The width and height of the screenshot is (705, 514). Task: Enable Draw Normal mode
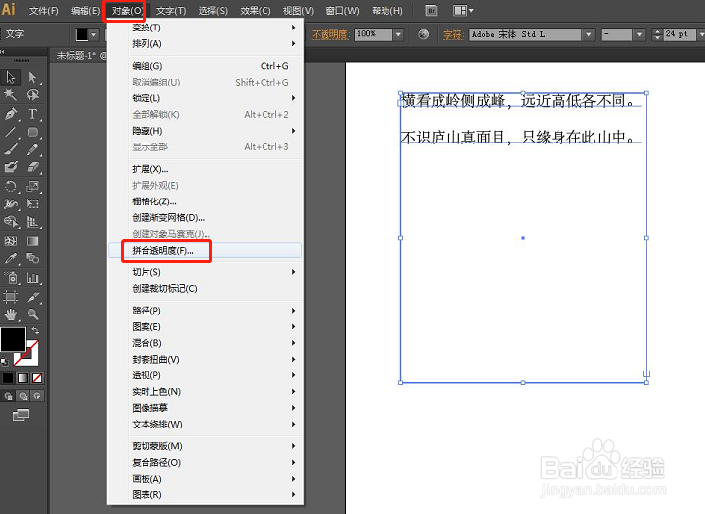[x=8, y=396]
